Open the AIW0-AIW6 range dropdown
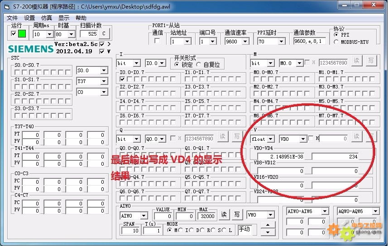Image resolution: width=388 pixels, height=246 pixels. (325, 211)
